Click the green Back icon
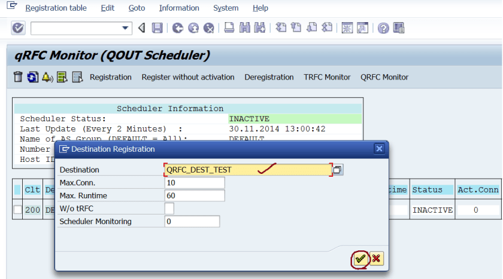The image size is (503, 279). point(178,28)
